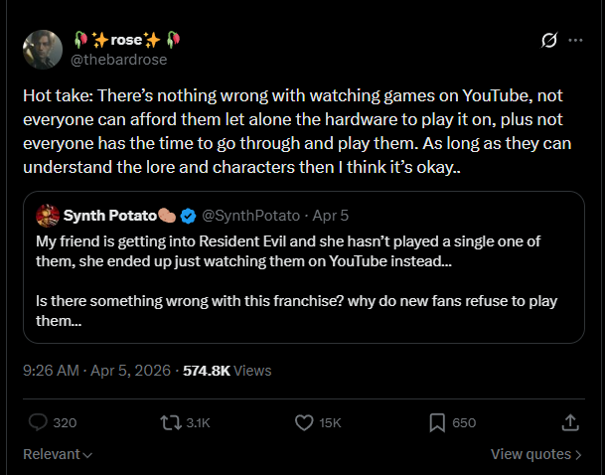605x475 pixels.
Task: Click the share upload arrow icon
Action: (x=570, y=422)
